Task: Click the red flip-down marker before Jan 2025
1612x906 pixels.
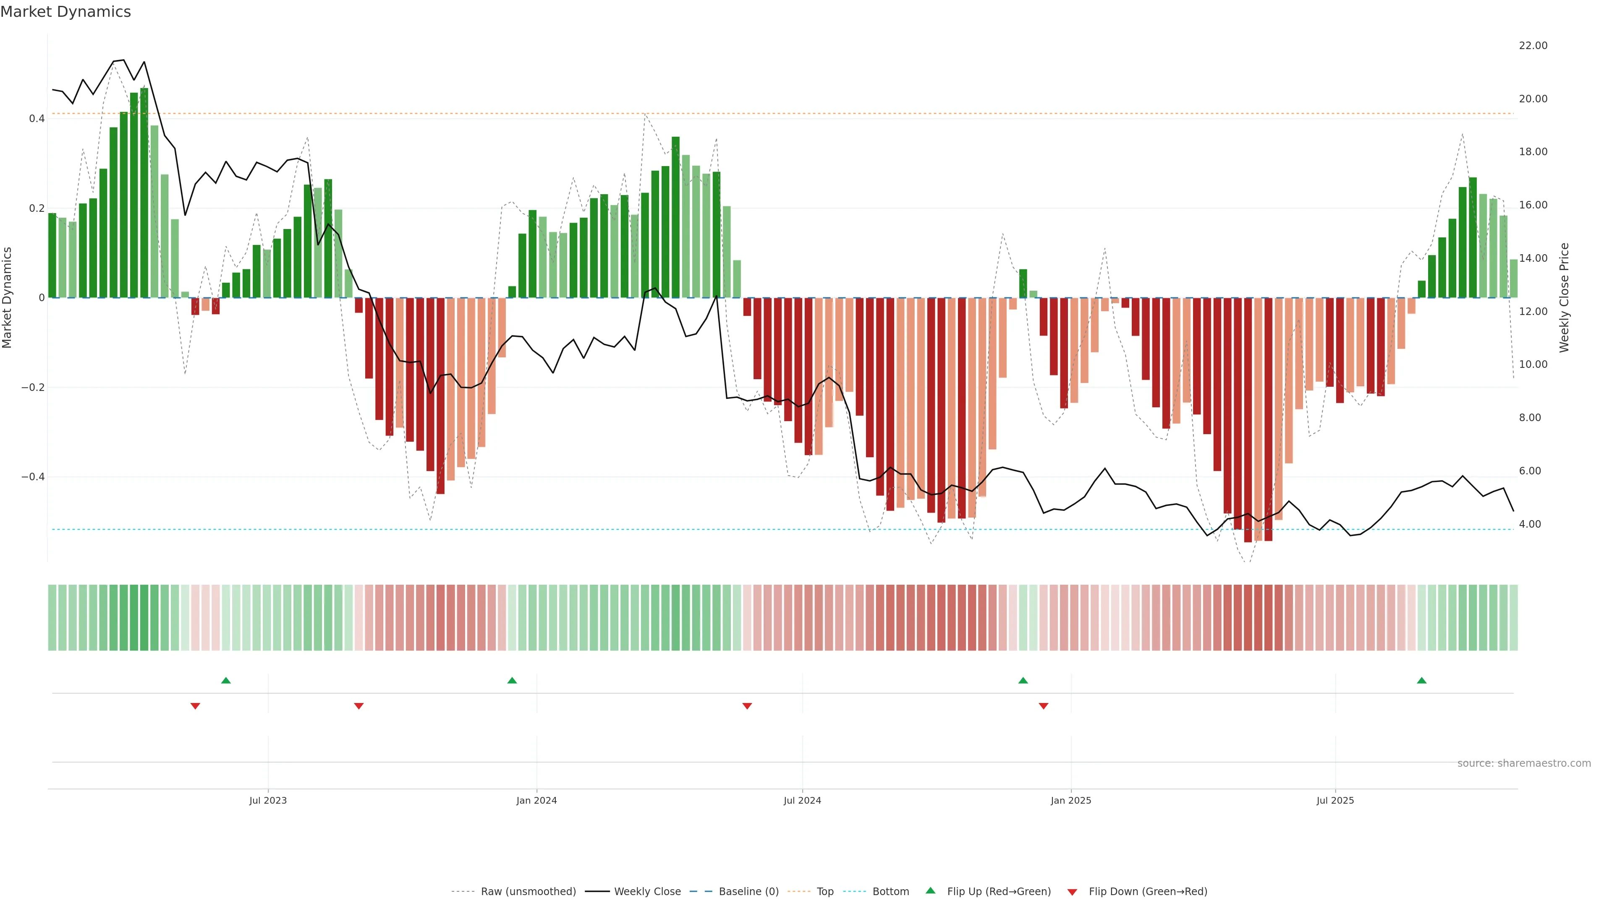Action: pos(1043,706)
